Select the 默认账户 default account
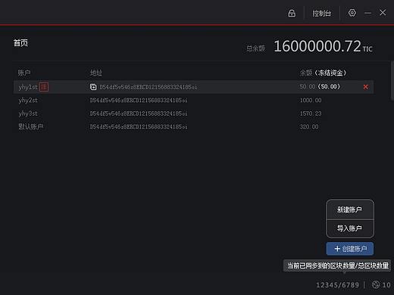The width and height of the screenshot is (394, 295). click(x=31, y=126)
